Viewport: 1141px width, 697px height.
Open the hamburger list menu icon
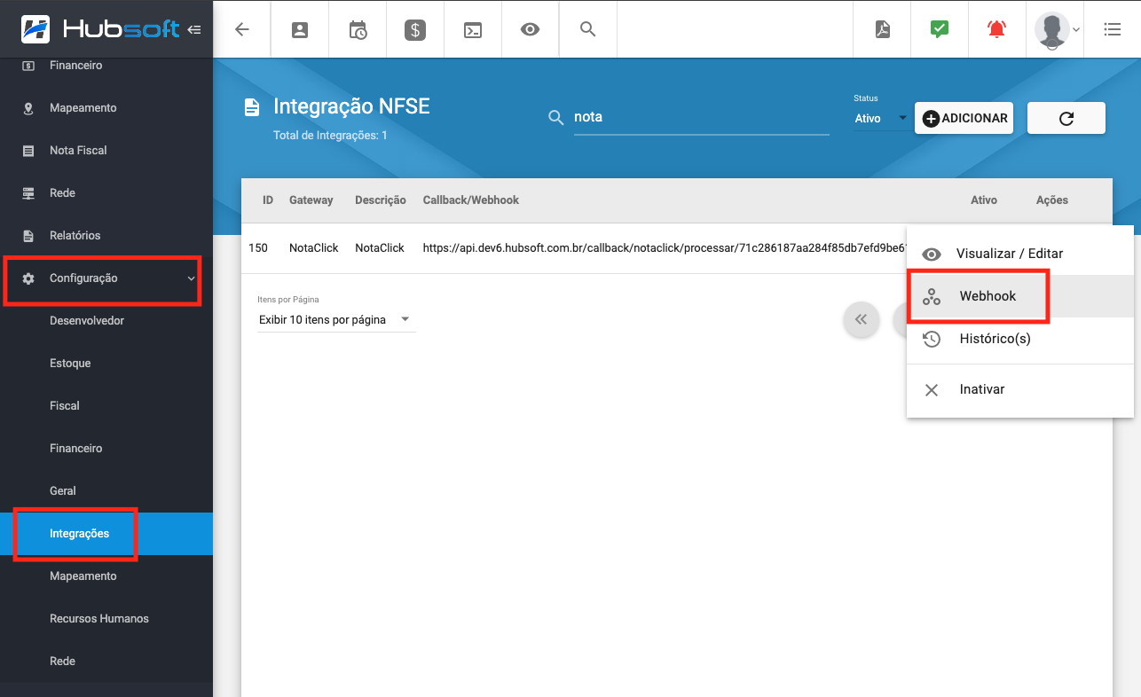[x=1112, y=28]
